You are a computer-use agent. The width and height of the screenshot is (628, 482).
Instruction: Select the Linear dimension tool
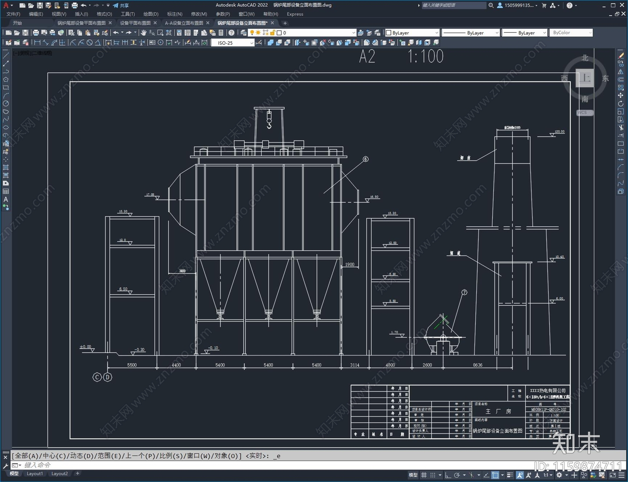pyautogui.click(x=37, y=43)
